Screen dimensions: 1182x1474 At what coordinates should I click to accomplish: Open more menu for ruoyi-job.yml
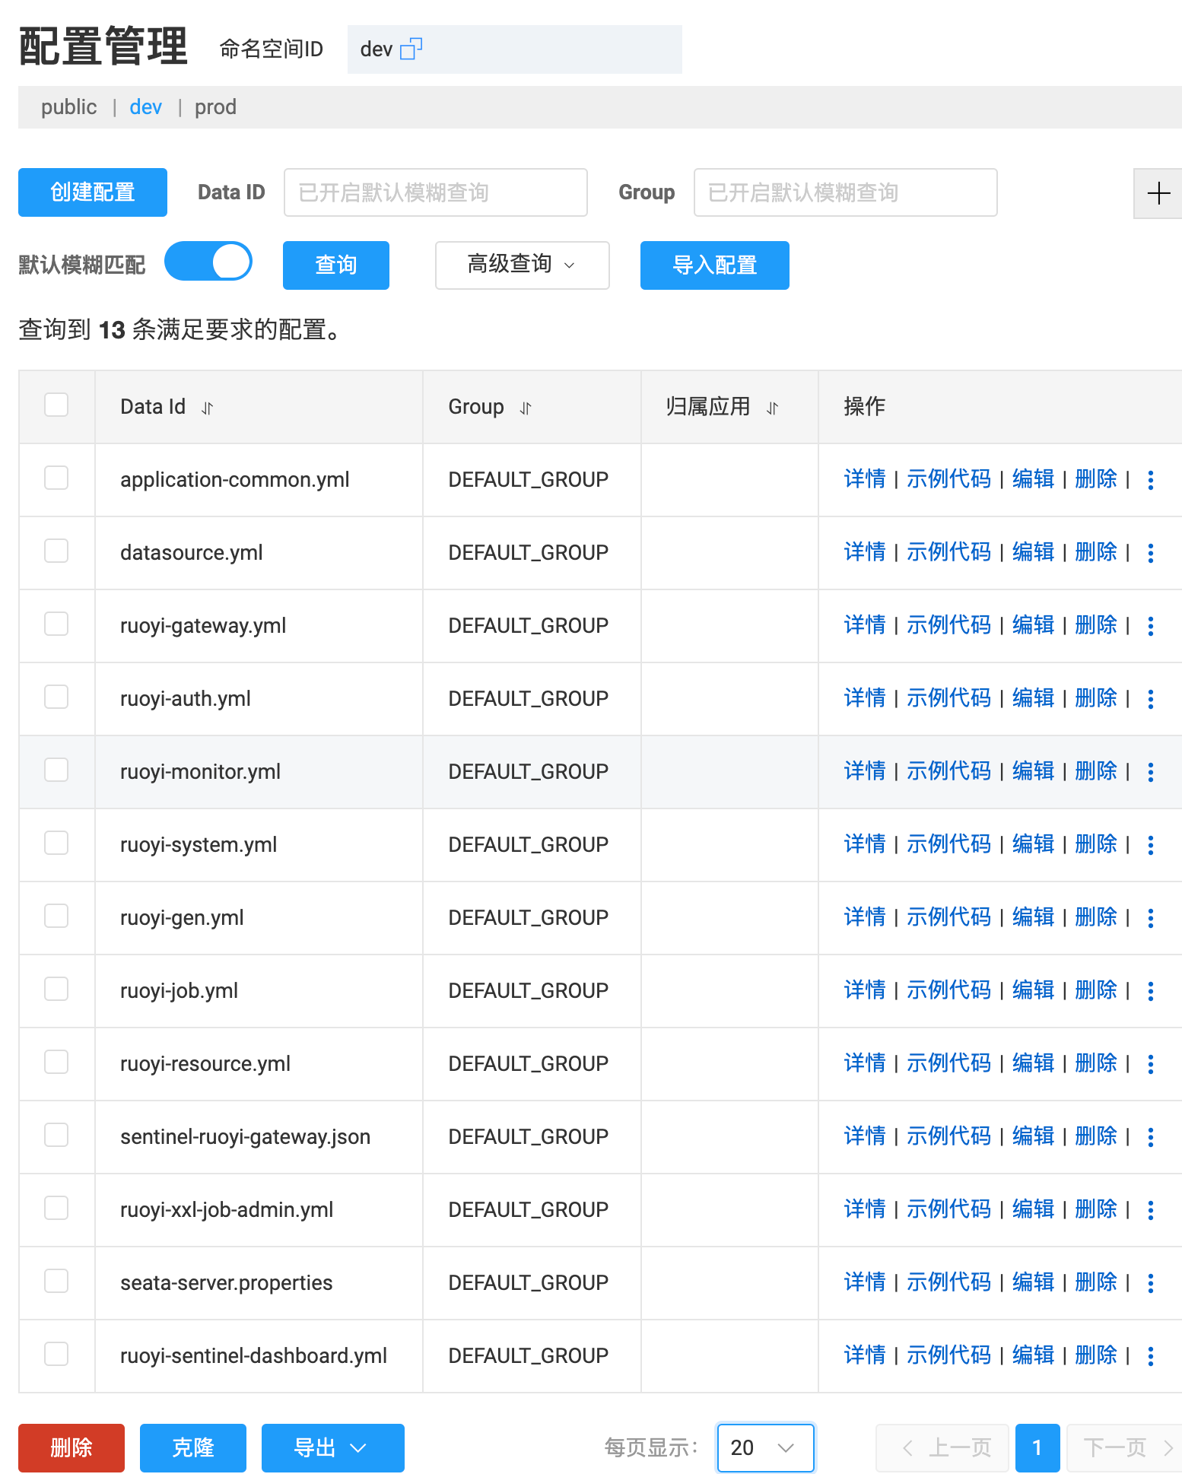click(1151, 991)
